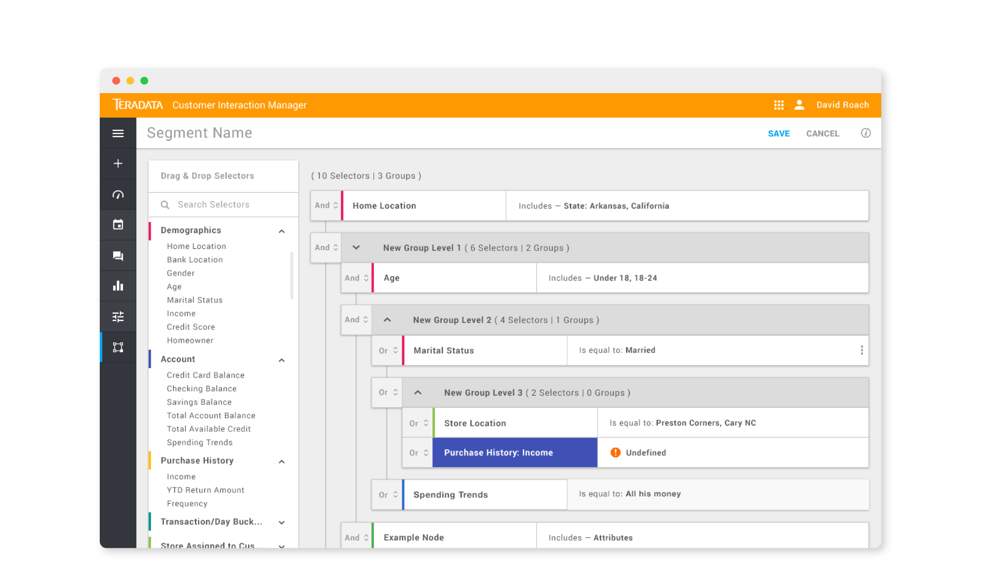
Task: Select Savings Balance selector
Action: tap(199, 402)
